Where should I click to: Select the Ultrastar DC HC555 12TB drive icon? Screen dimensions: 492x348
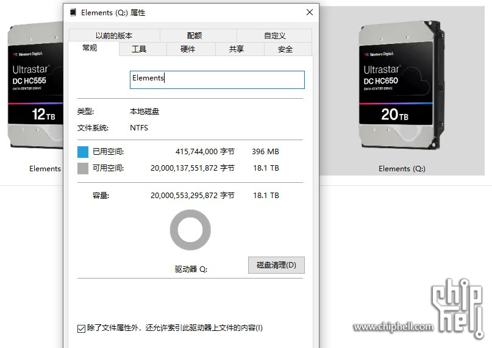pos(35,85)
